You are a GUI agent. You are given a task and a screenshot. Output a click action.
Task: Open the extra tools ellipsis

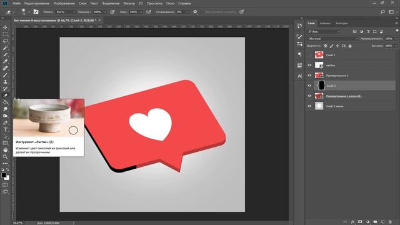point(5,164)
